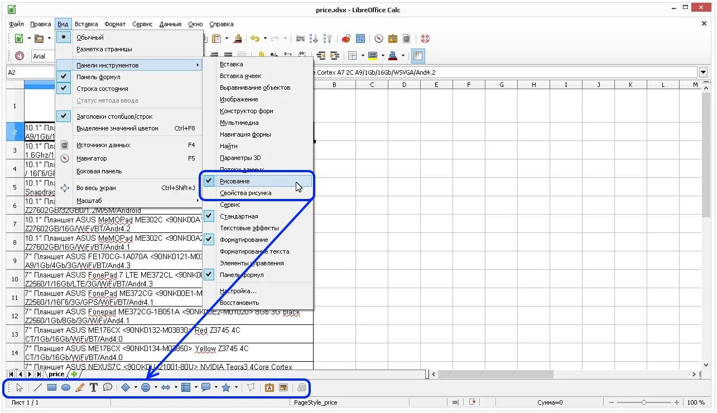Click the clone formatting paintbrush icon
717x413 pixels.
(x=238, y=38)
